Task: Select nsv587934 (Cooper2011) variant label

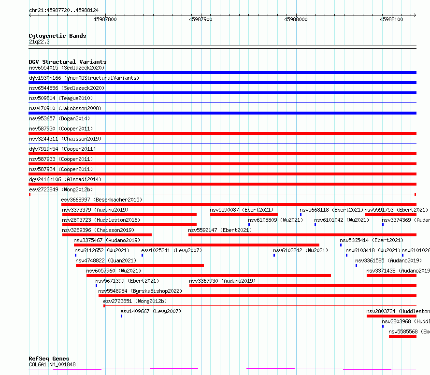Action: [x=61, y=169]
